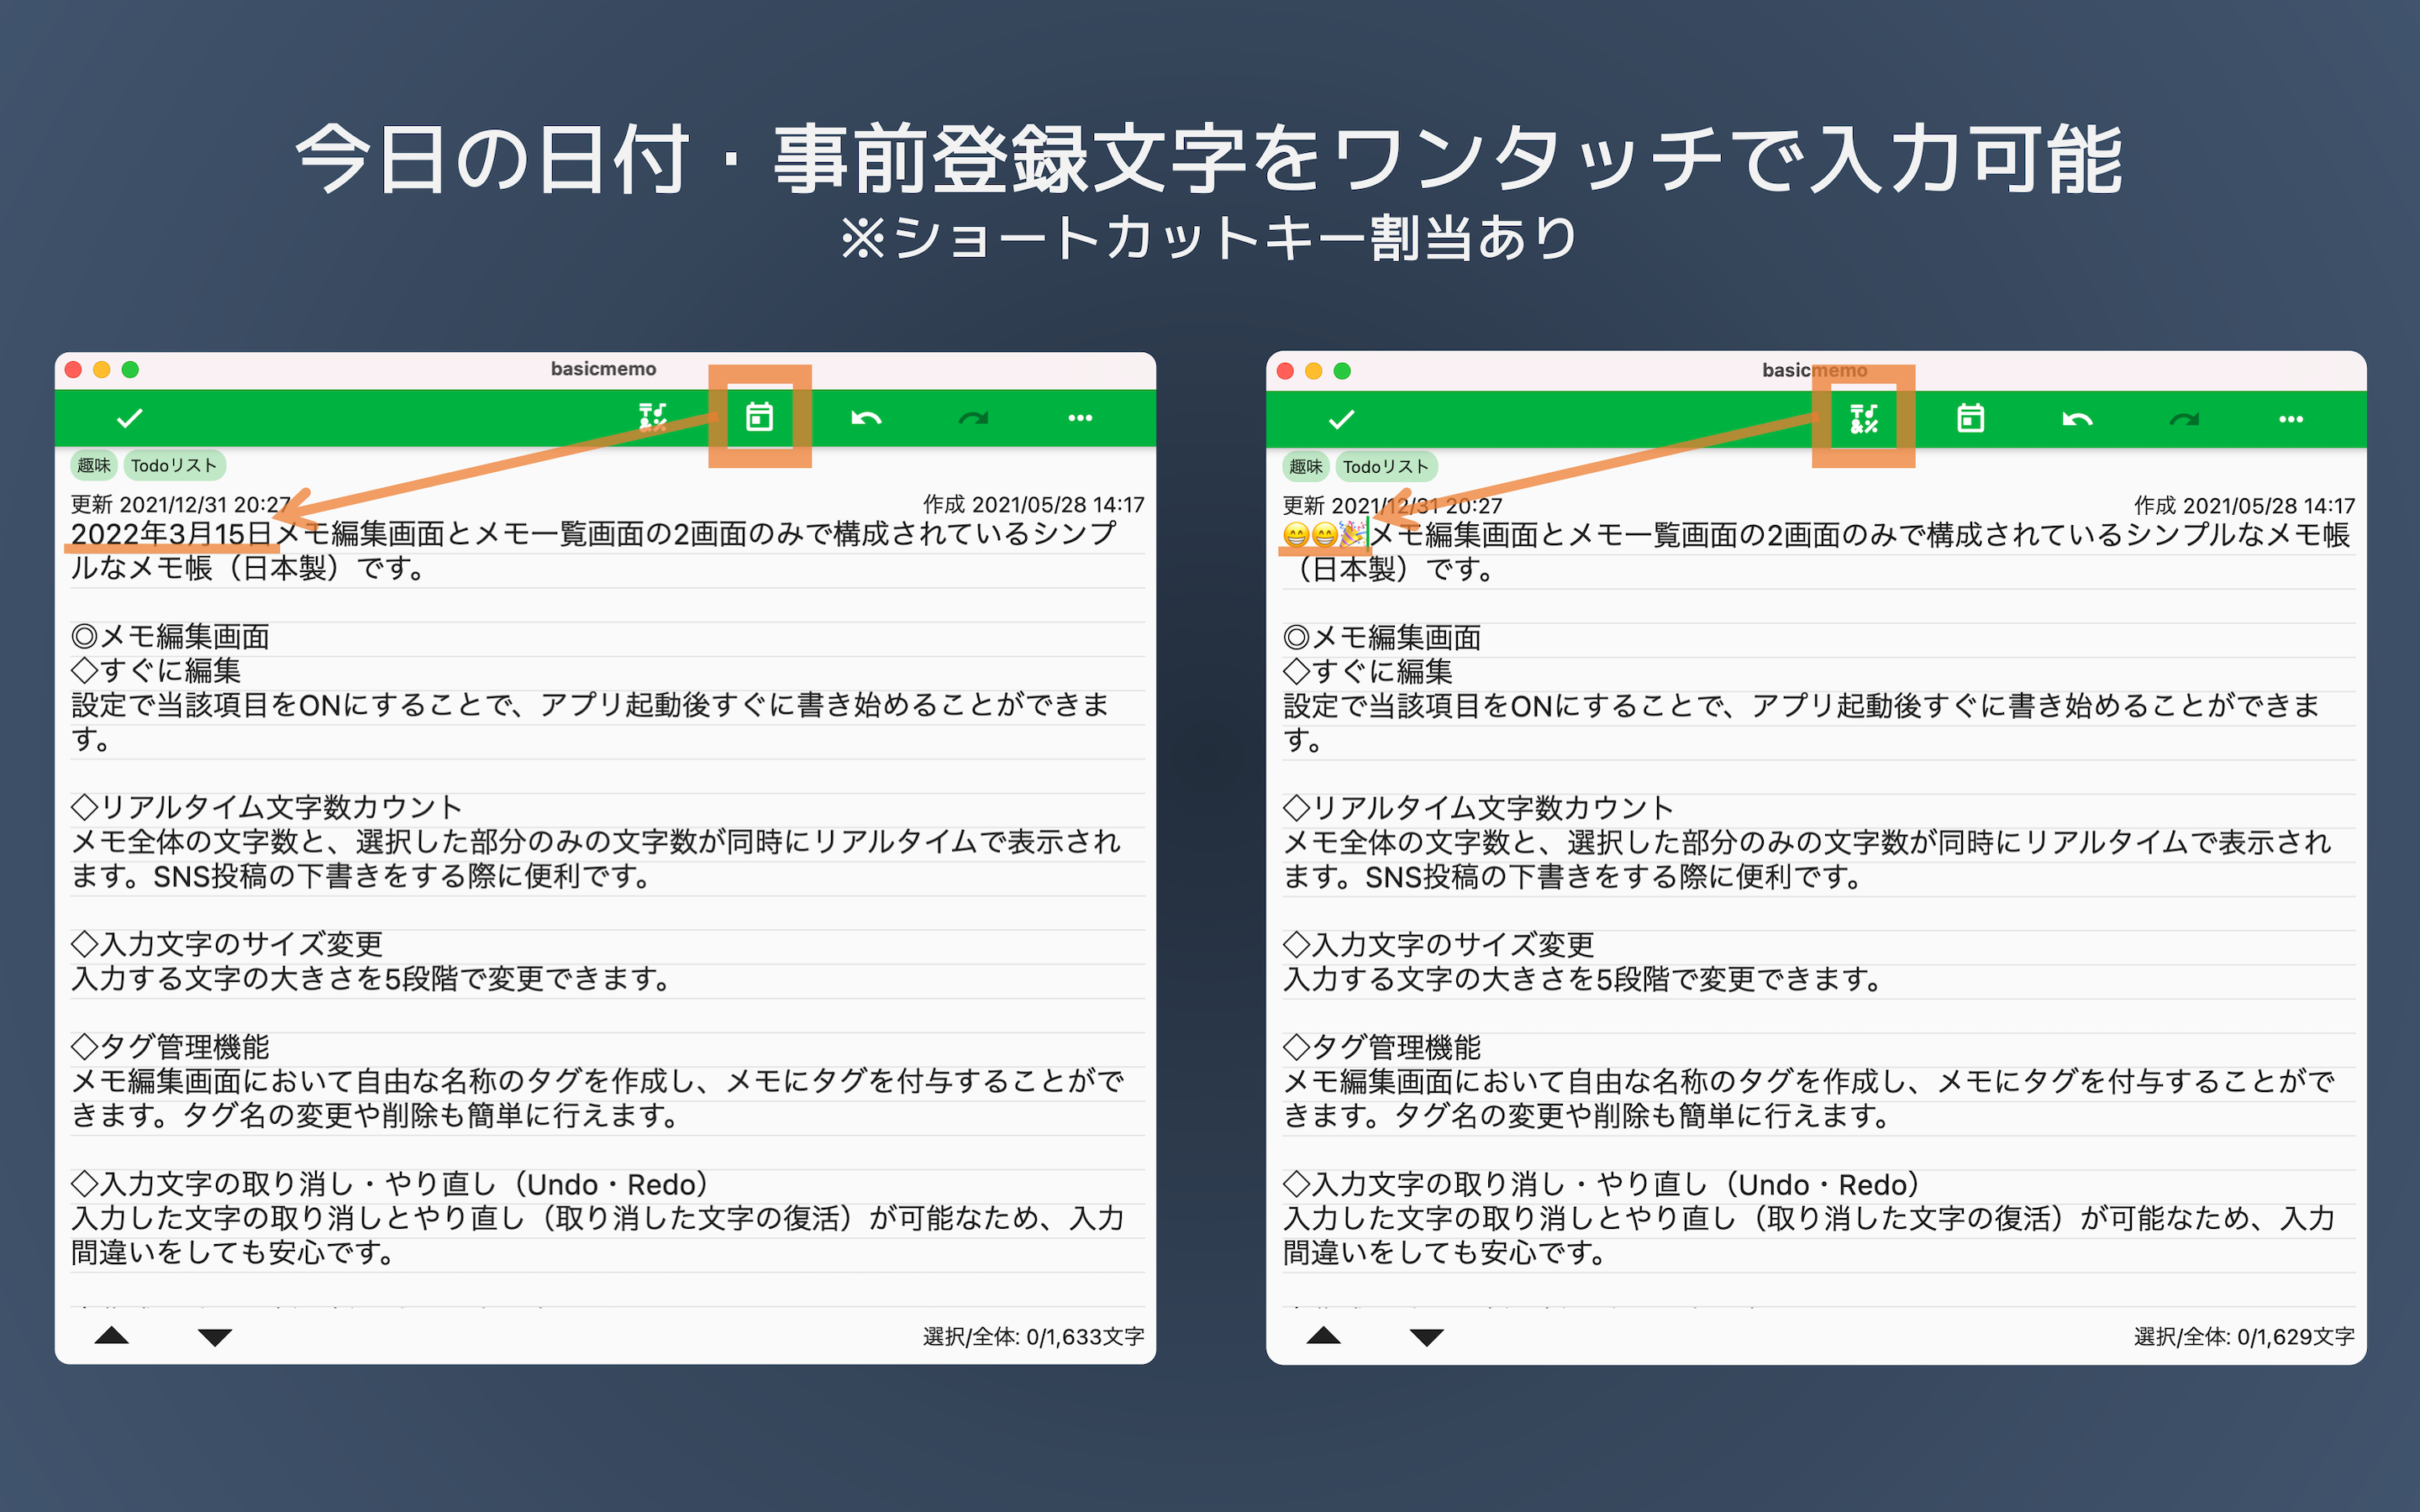Screen dimensions: 2420x1512
Task: Click the 作成 2021/05/28 14:17 label in right window
Action: pos(2244,505)
